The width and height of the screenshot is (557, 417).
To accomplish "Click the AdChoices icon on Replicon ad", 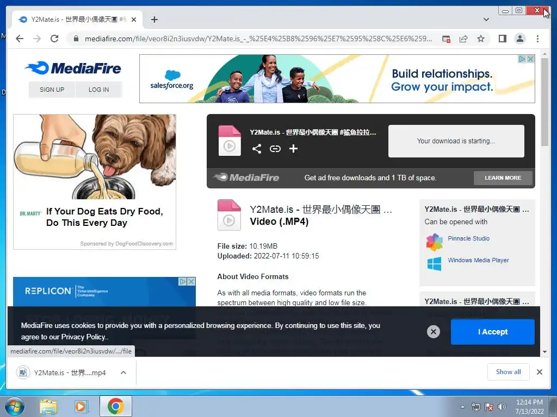I will (183, 282).
